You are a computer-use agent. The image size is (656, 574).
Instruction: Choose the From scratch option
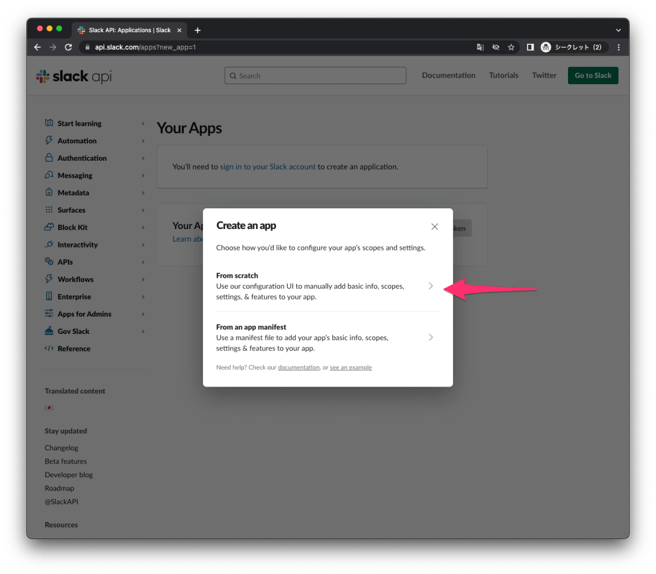point(327,286)
